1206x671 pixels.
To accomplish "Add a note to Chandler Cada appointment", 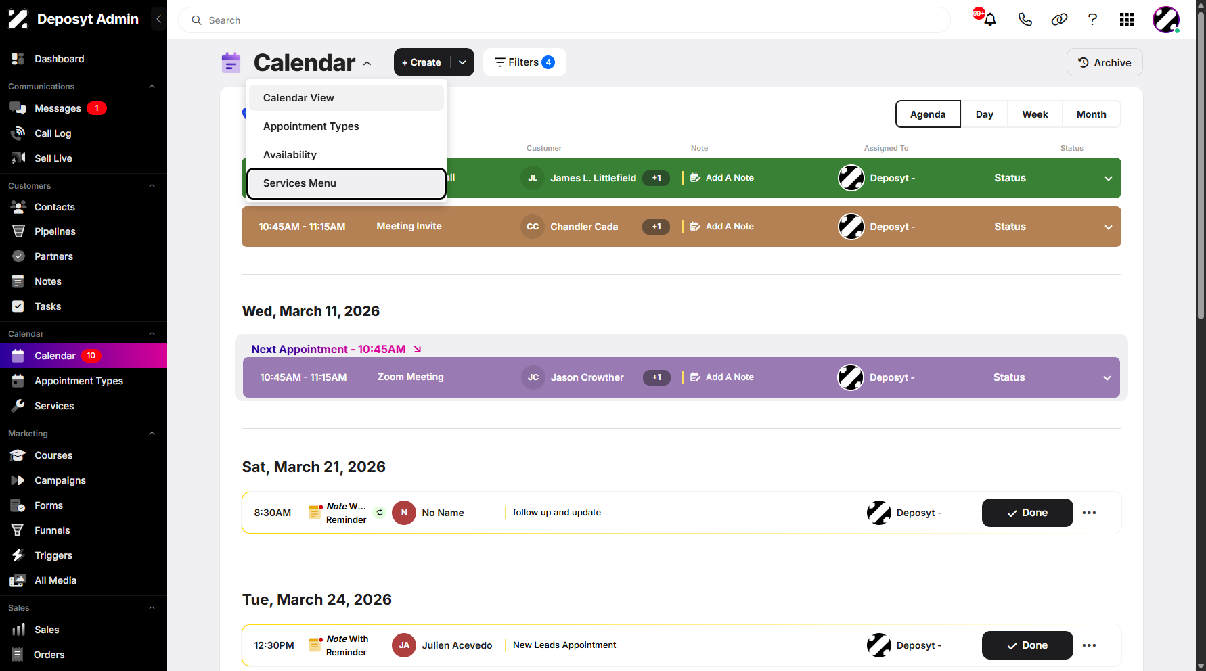I will point(722,227).
